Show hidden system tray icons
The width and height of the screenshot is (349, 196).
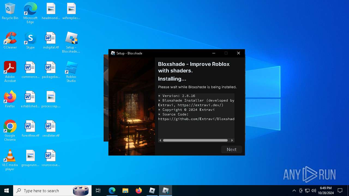[294, 191]
